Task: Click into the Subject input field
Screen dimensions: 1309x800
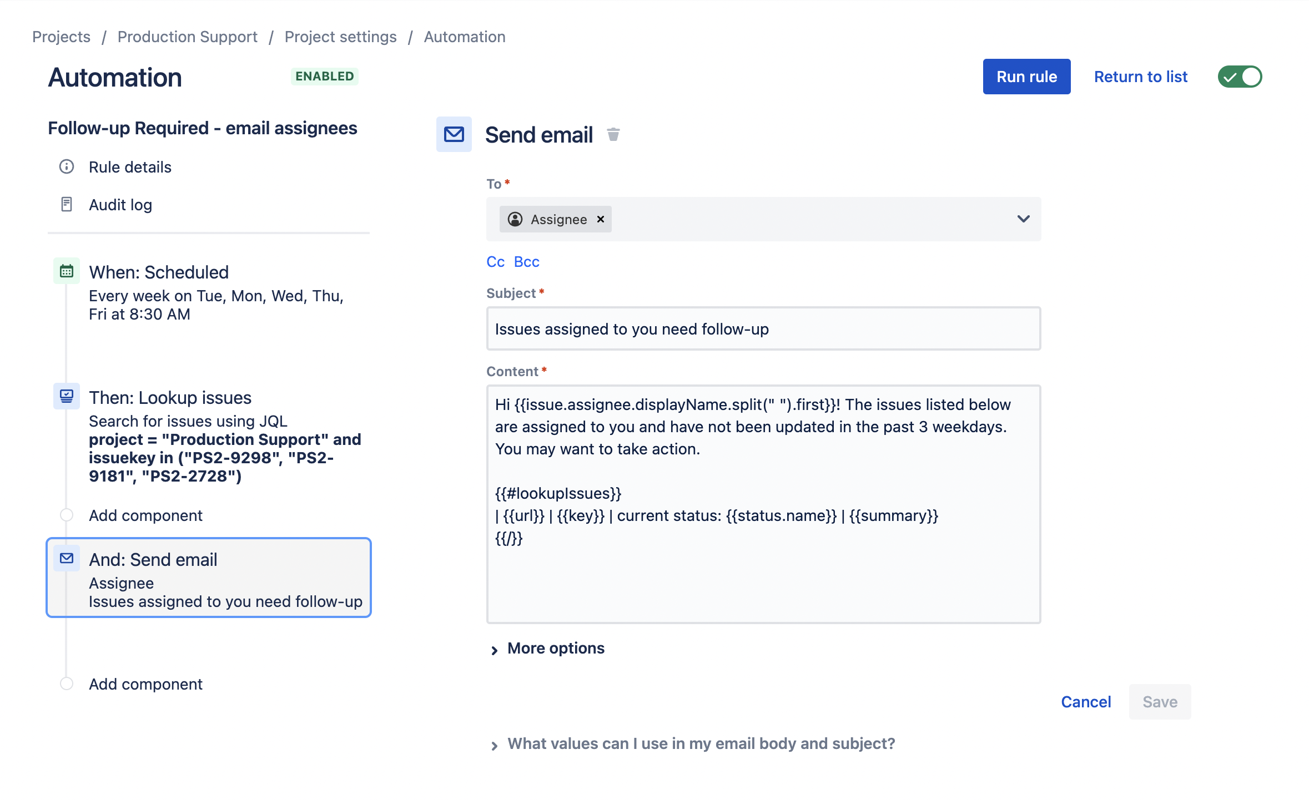Action: (x=763, y=328)
